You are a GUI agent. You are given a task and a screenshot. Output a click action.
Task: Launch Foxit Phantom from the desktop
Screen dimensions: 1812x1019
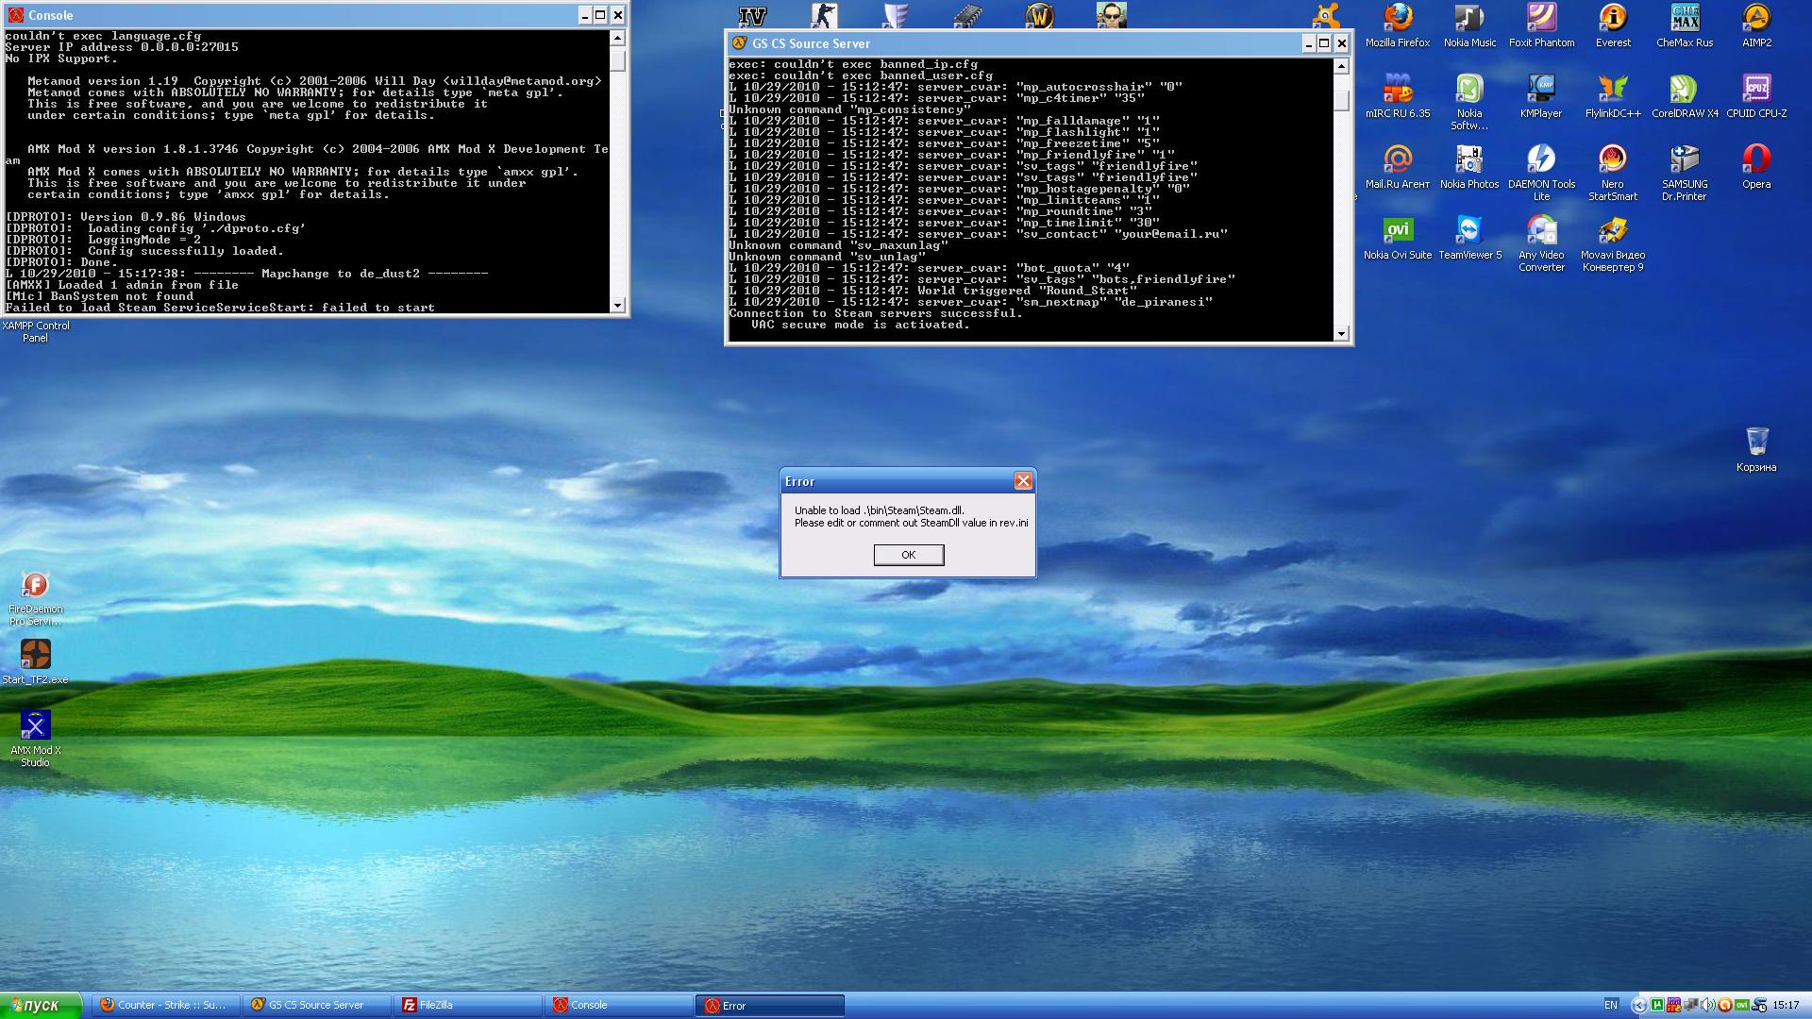click(1541, 25)
